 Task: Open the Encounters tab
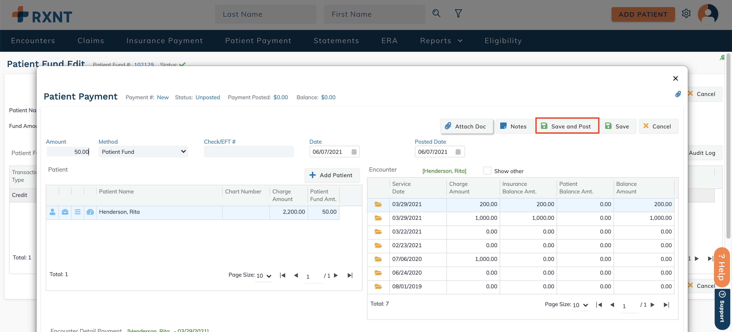pyautogui.click(x=33, y=41)
